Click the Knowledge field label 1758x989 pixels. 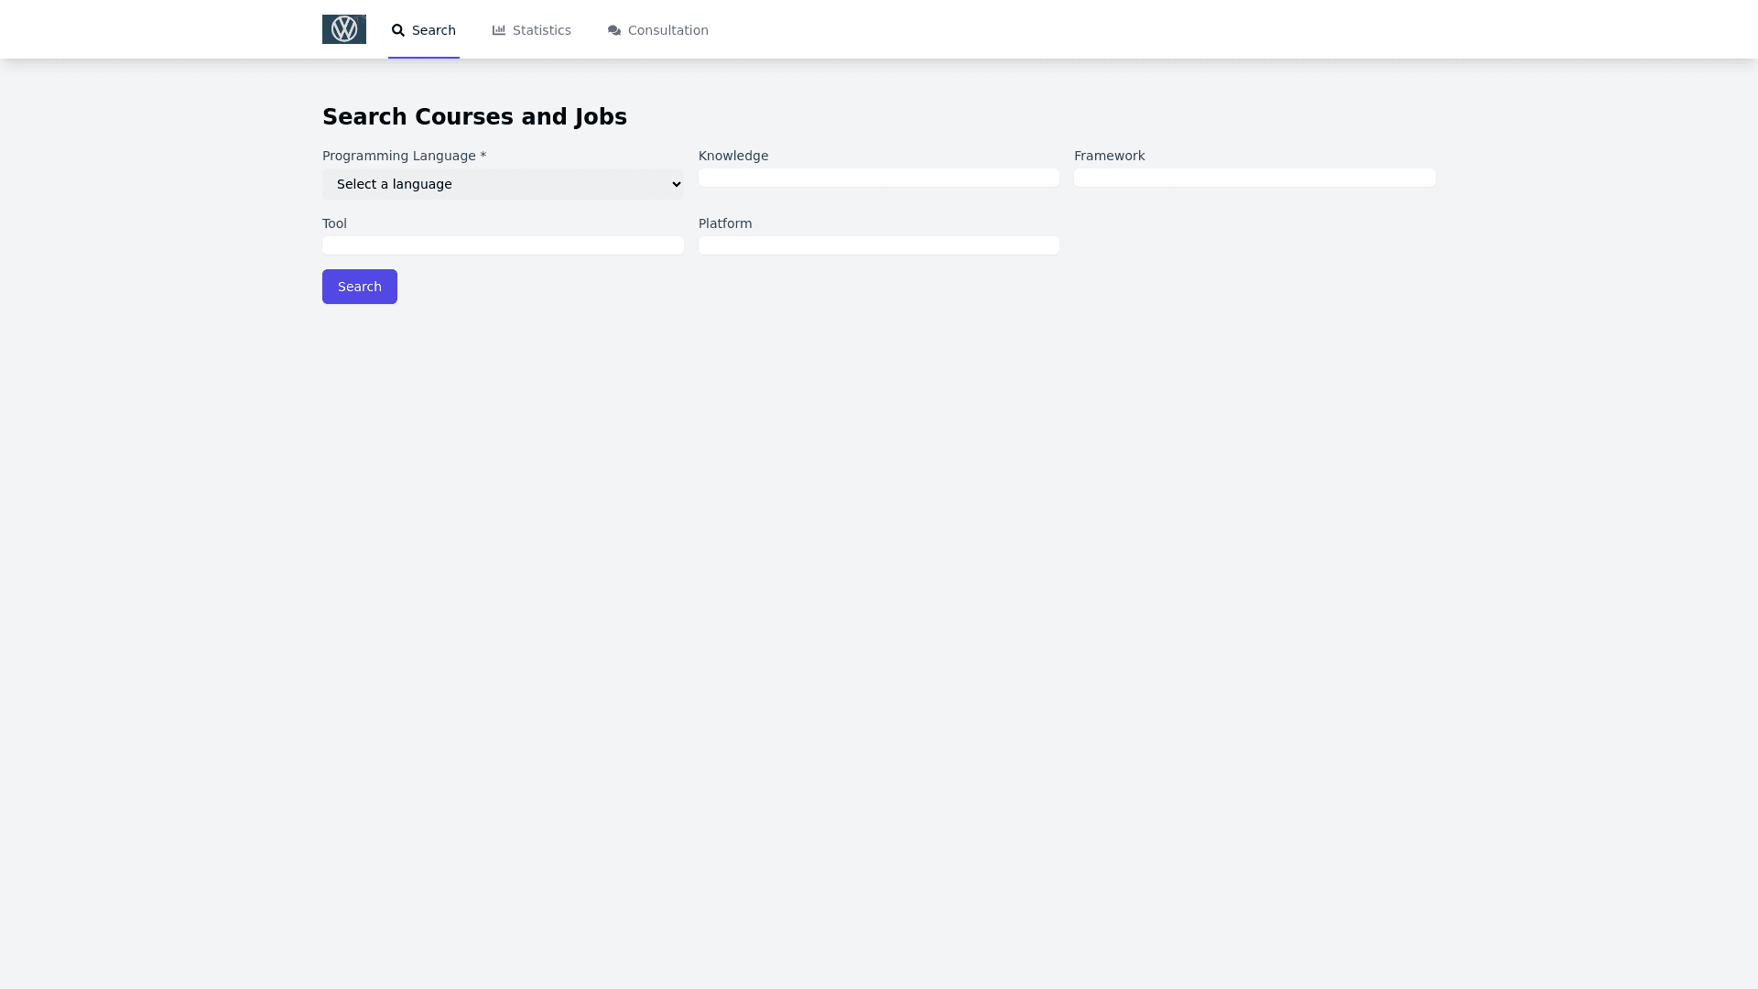coord(732,156)
